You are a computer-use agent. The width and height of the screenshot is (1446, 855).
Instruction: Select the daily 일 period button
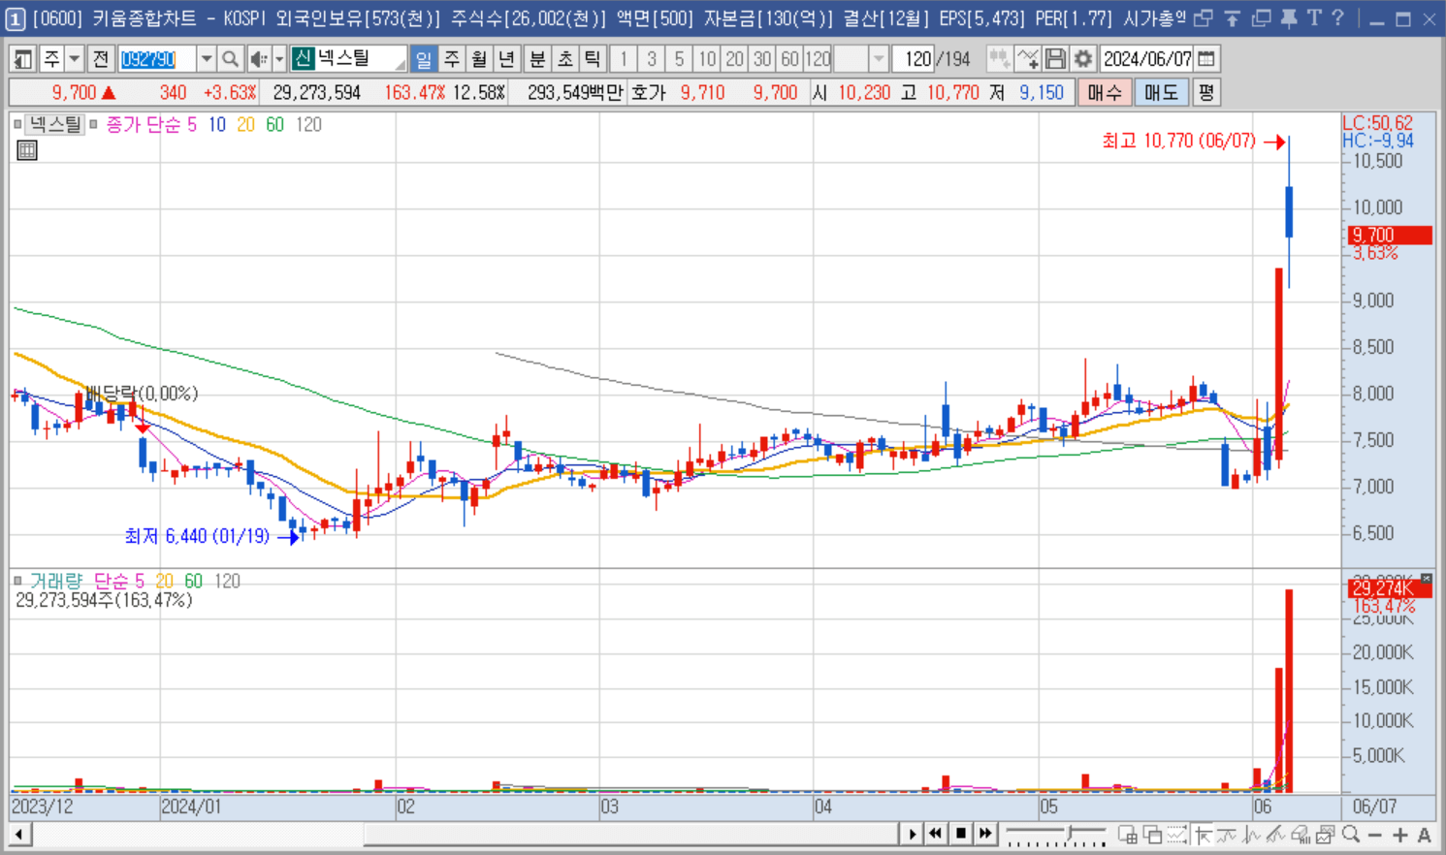click(x=424, y=59)
